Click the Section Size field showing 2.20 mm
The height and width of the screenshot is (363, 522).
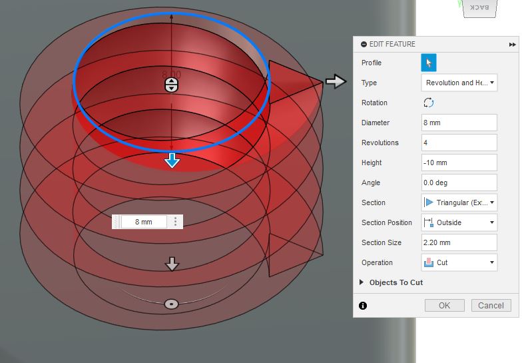pos(459,242)
